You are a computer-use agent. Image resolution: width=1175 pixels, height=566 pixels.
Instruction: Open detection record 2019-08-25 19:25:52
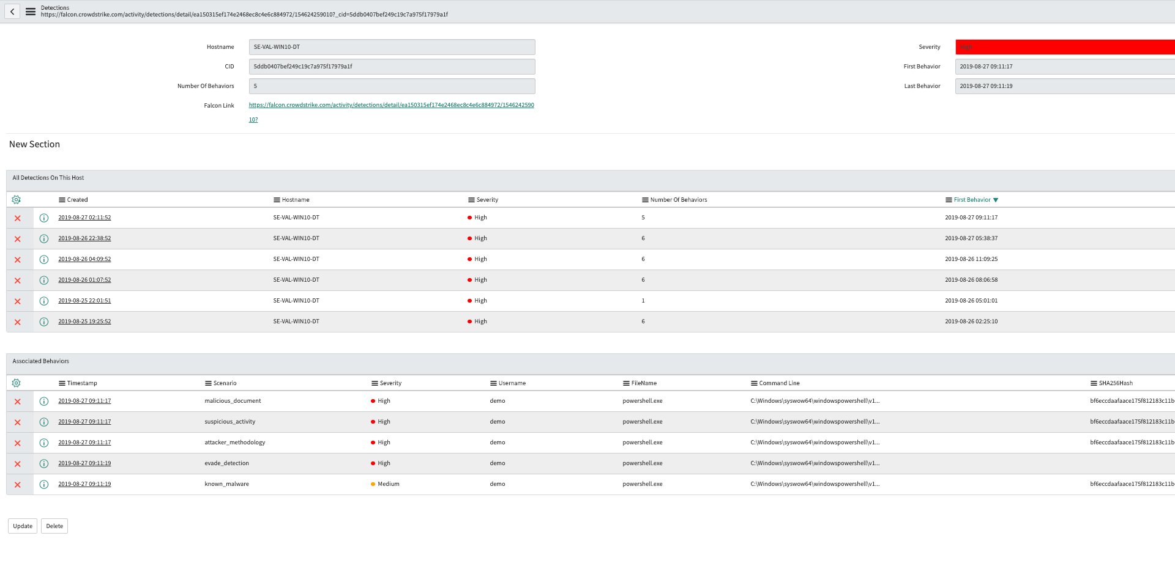[84, 322]
